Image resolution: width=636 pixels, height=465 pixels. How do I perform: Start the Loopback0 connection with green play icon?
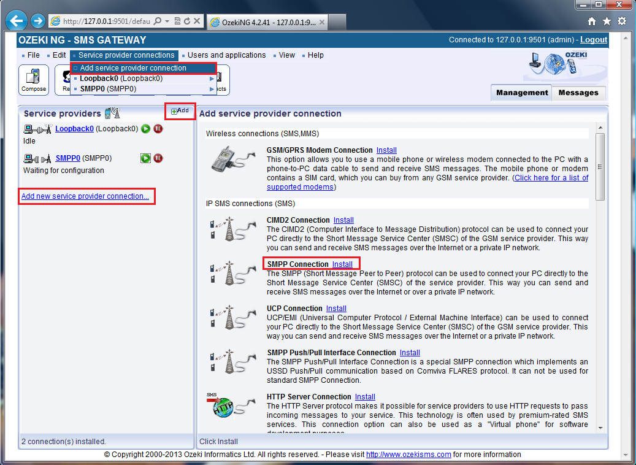[x=145, y=129]
